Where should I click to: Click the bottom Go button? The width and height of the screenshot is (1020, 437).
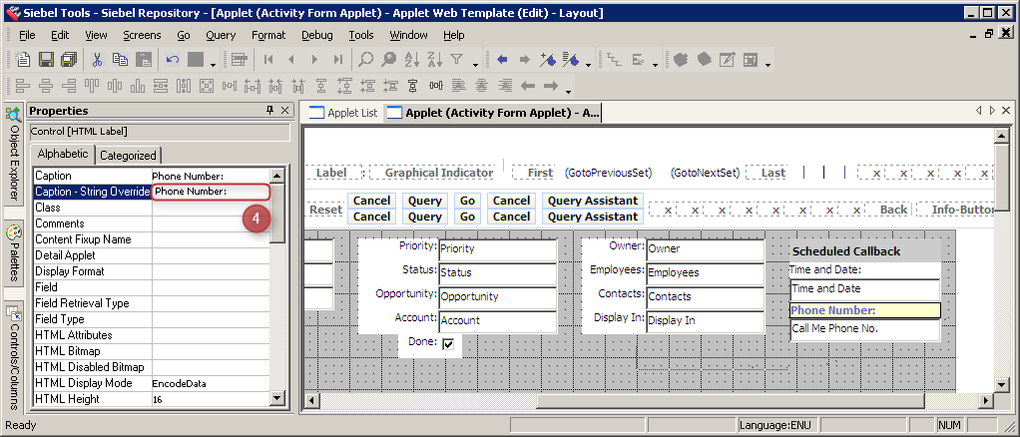click(467, 217)
